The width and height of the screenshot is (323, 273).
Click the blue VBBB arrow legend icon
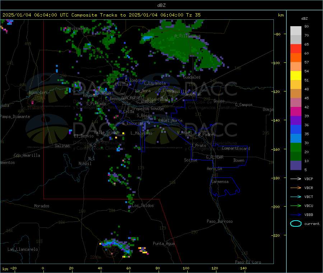coord(296,215)
